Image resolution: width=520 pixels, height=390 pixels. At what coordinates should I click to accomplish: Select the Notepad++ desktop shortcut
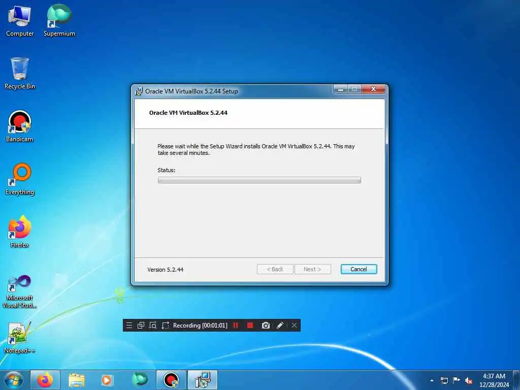tap(19, 338)
